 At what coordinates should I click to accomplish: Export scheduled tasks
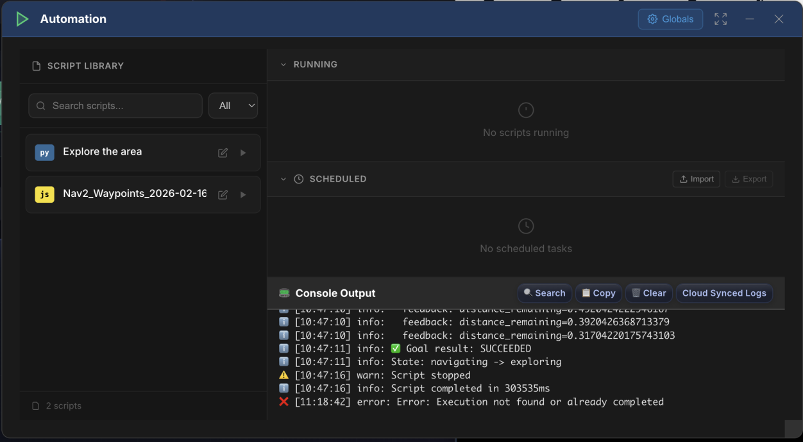click(x=748, y=179)
